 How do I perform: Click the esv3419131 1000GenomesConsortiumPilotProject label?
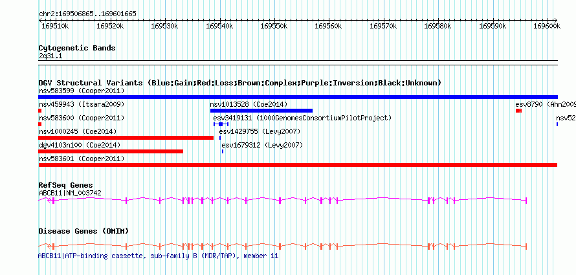(x=302, y=118)
